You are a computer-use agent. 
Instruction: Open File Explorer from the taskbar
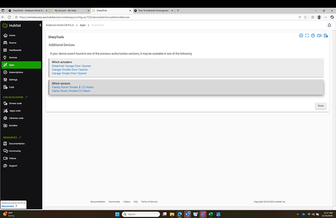172,214
